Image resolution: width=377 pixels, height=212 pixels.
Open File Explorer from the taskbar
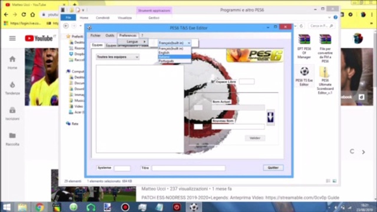click(22, 207)
